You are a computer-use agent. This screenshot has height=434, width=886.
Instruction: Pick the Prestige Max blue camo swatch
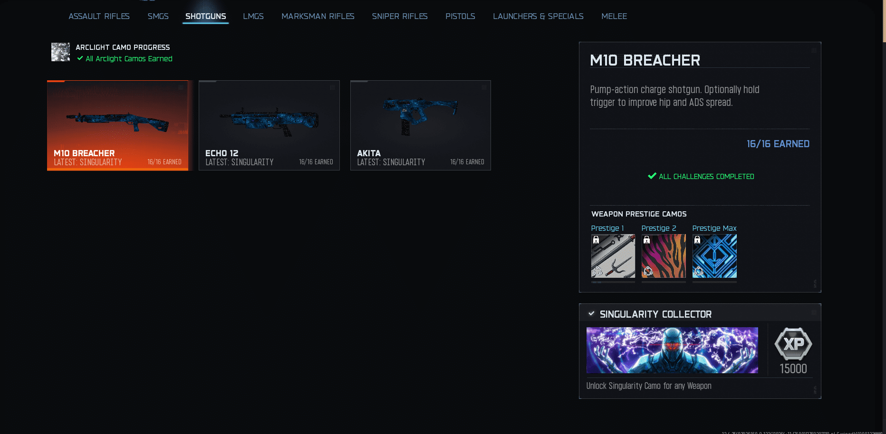714,256
